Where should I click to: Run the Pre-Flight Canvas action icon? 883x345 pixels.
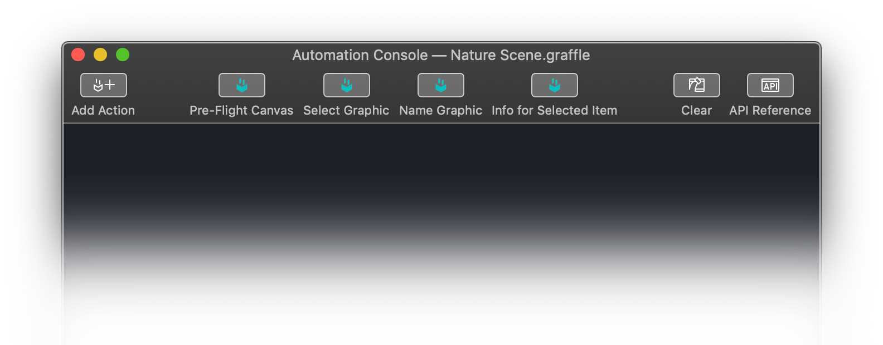click(241, 85)
